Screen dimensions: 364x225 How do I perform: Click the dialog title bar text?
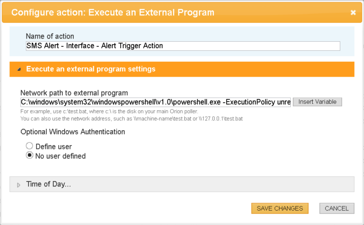tap(112, 12)
